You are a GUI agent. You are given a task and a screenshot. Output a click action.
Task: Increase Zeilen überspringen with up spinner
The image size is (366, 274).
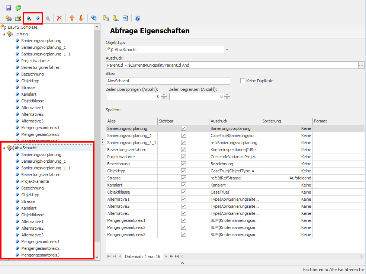(x=164, y=95)
